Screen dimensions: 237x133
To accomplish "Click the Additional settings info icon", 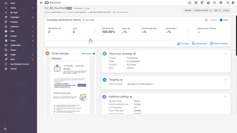I will point(131,97).
